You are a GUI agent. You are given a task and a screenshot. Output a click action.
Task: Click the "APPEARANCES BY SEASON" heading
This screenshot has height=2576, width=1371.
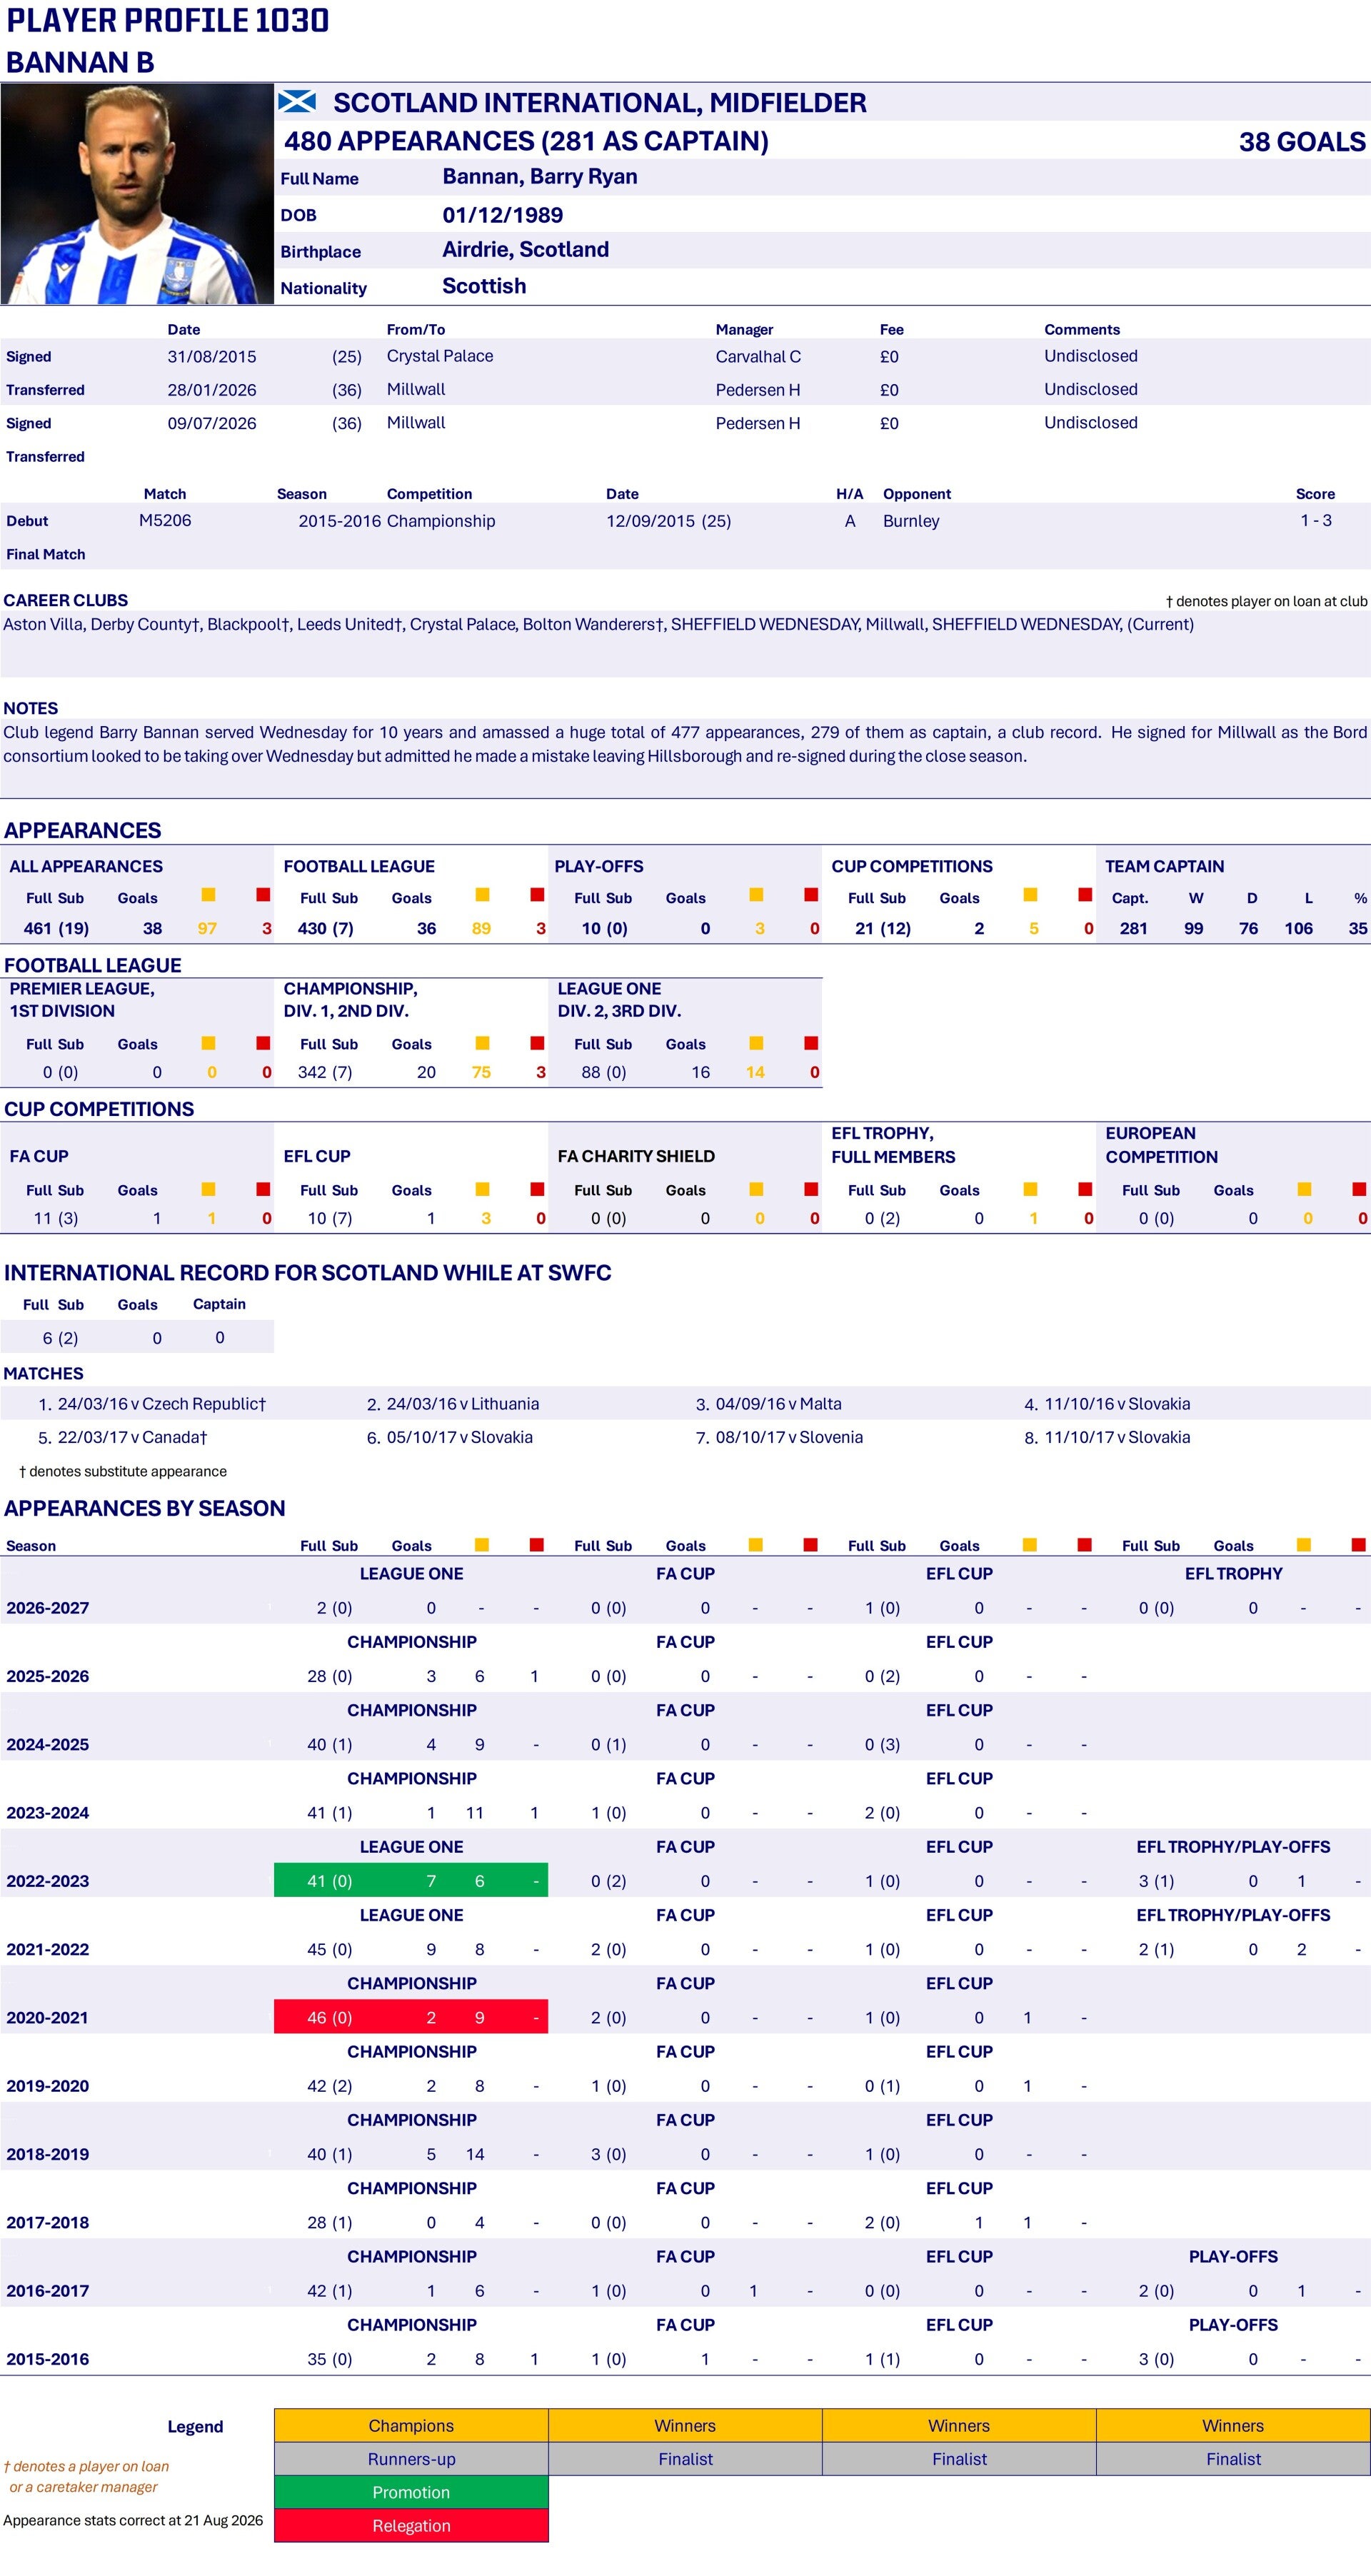145,1508
